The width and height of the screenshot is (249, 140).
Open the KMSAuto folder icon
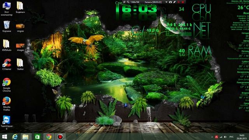7,45
